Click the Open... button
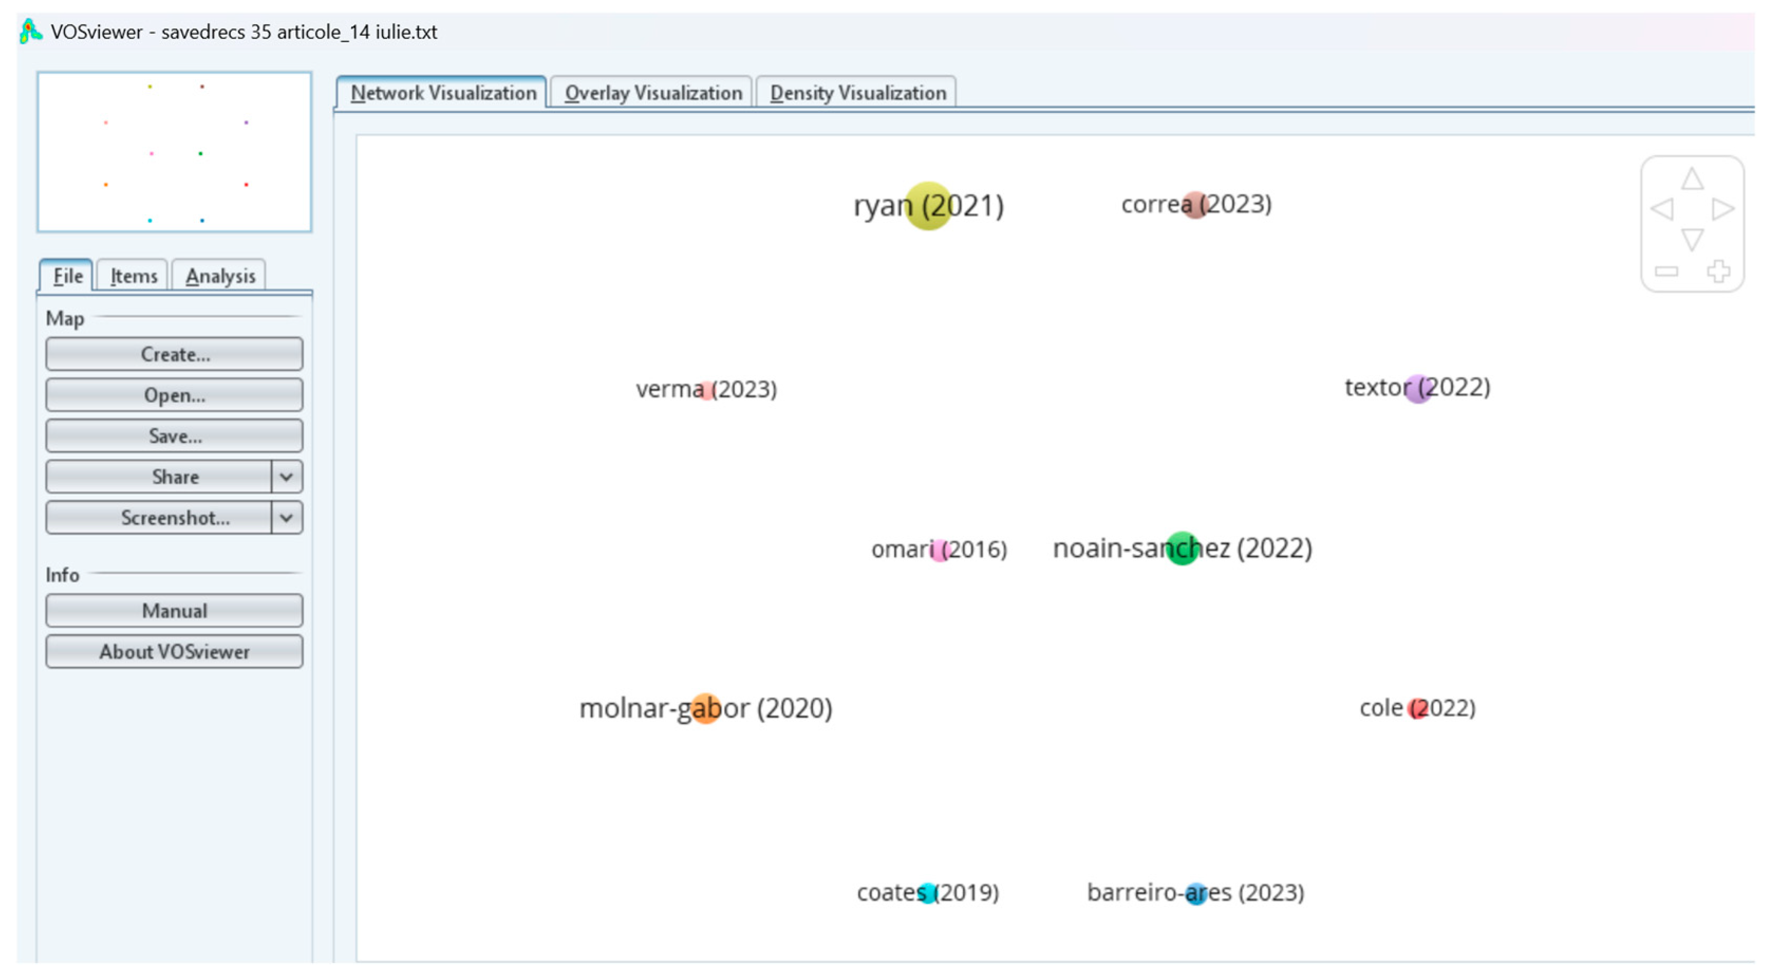Image resolution: width=1775 pixels, height=976 pixels. (174, 395)
